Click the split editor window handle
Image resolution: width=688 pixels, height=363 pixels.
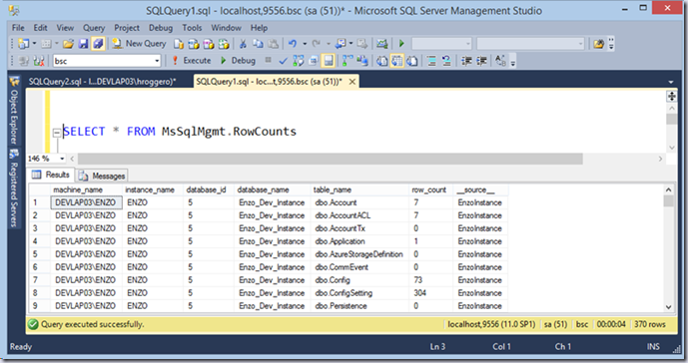pos(671,97)
